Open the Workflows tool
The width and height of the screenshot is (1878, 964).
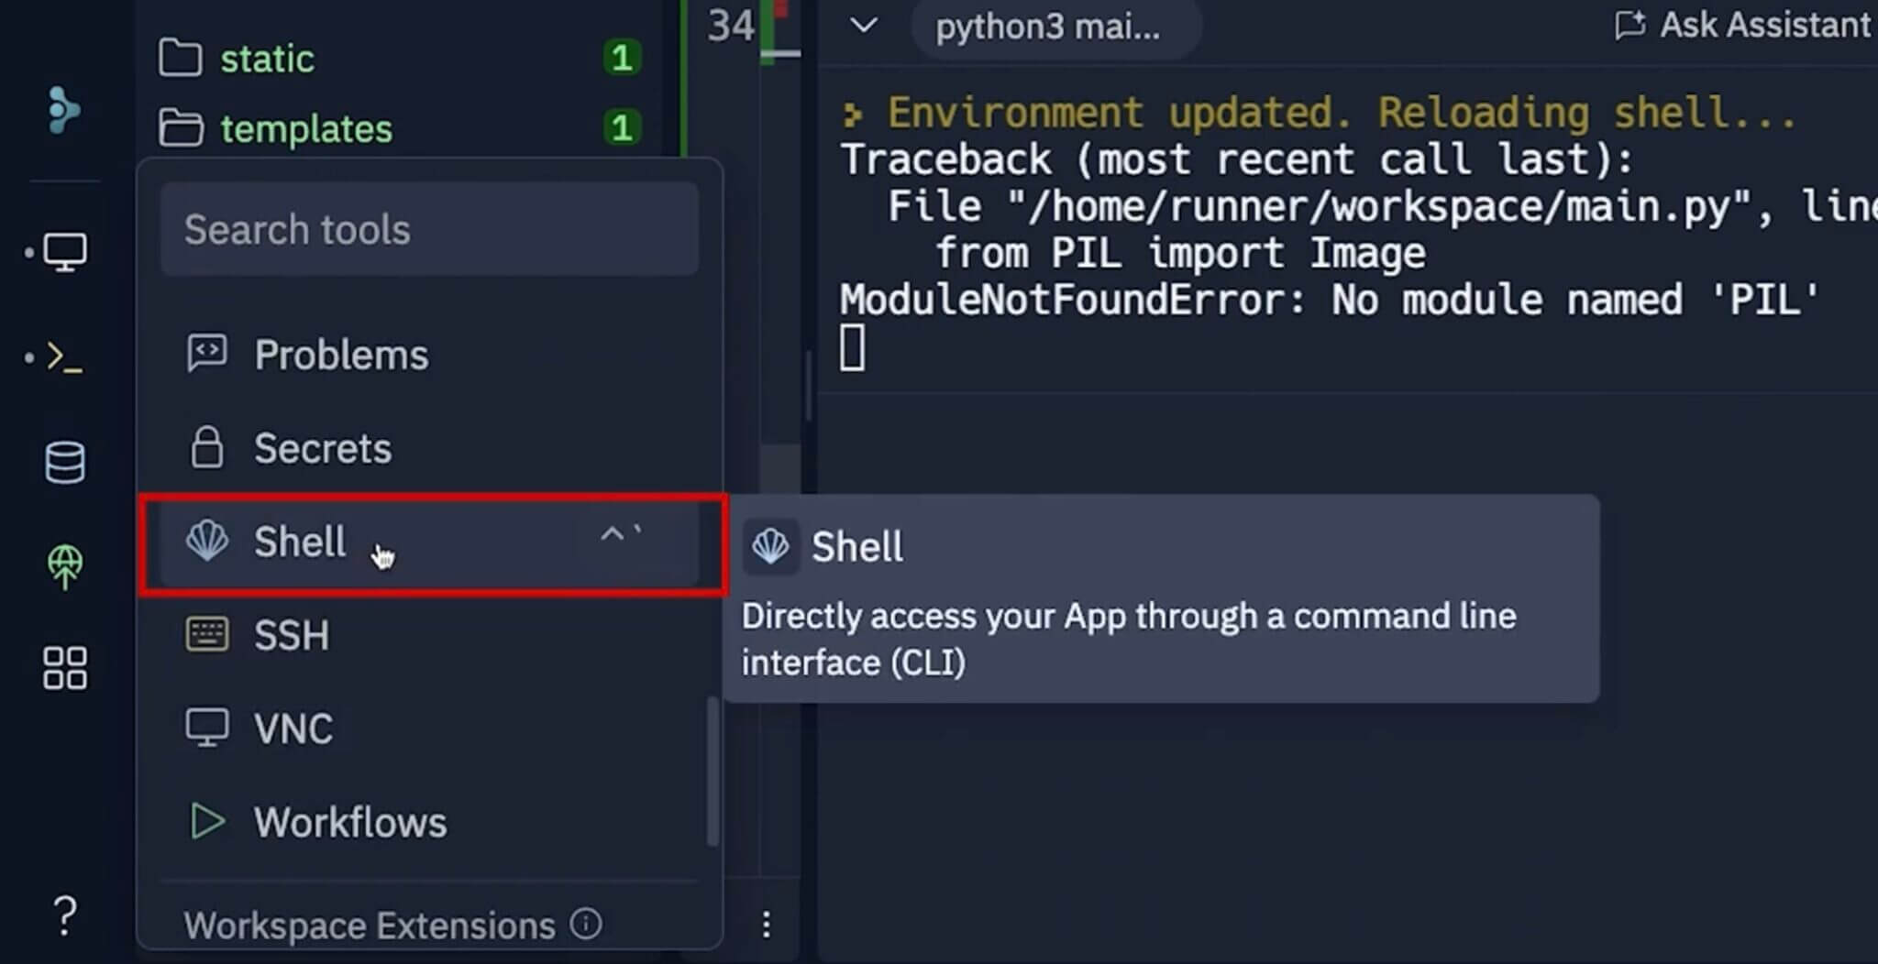tap(429, 821)
